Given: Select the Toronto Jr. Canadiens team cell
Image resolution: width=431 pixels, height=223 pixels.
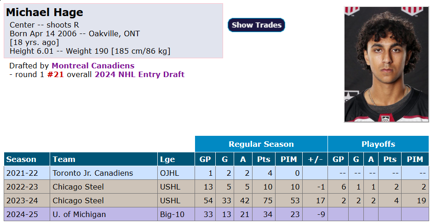Looking at the screenshot, I should pos(93,173).
